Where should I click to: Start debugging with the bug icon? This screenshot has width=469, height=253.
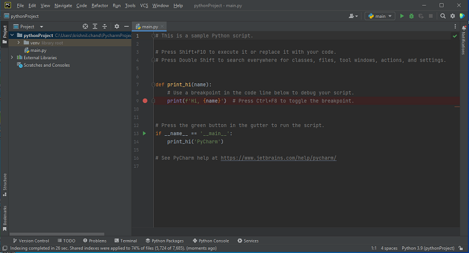412,16
